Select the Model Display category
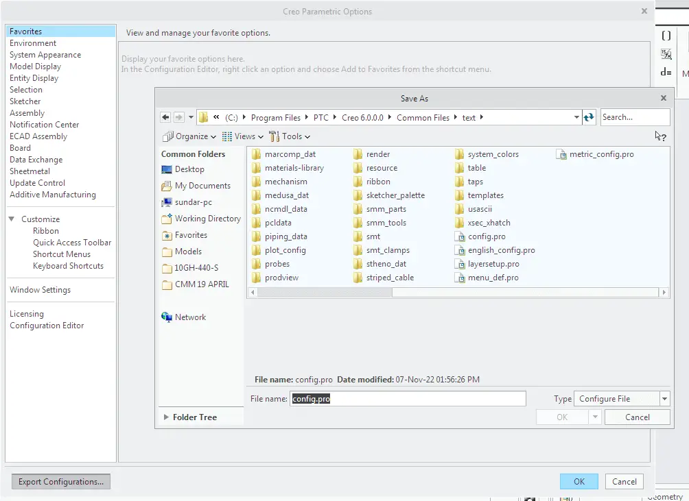 coord(35,66)
